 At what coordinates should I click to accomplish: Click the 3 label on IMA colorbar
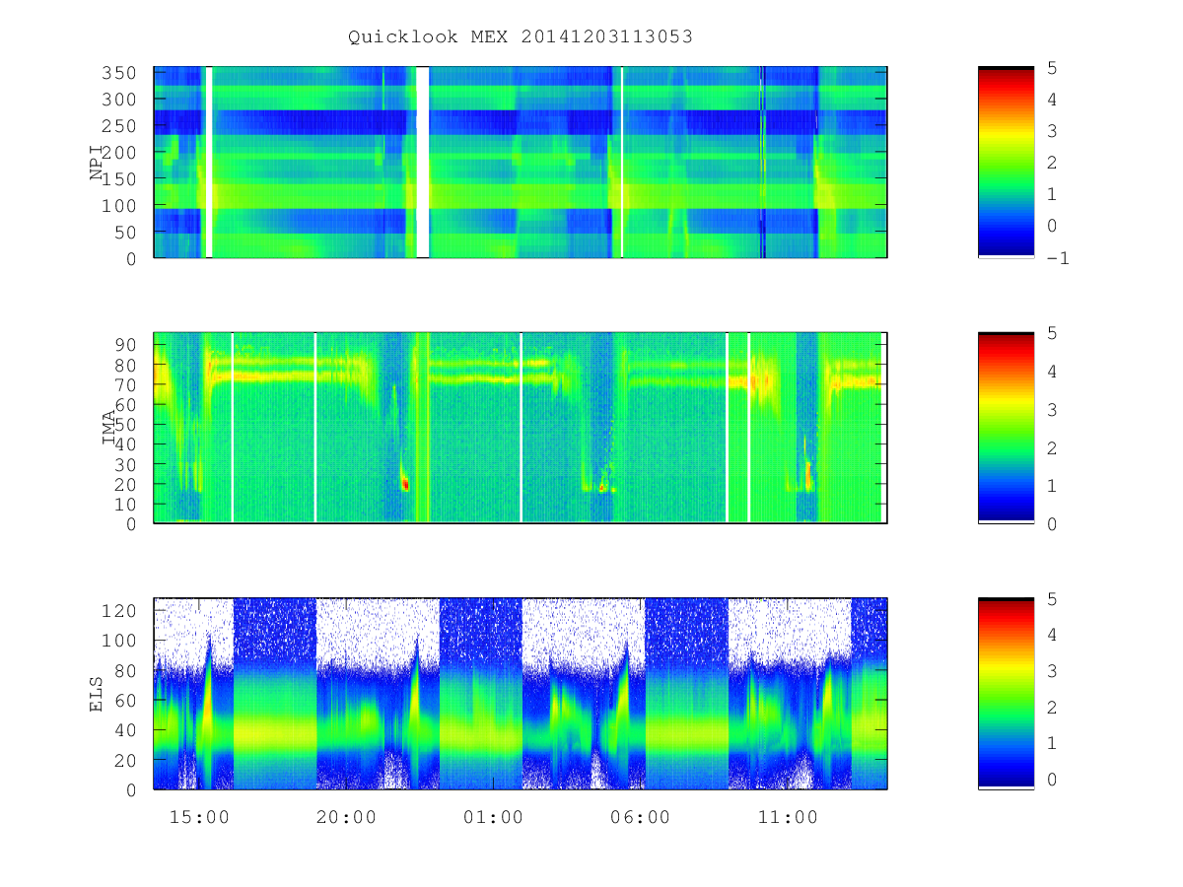pos(1053,409)
